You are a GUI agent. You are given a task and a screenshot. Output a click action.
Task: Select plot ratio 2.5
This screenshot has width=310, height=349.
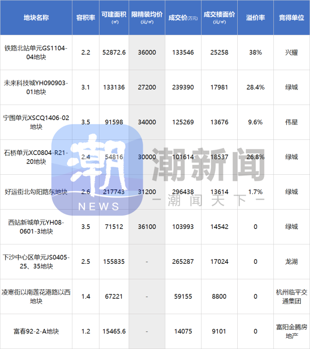86,262
